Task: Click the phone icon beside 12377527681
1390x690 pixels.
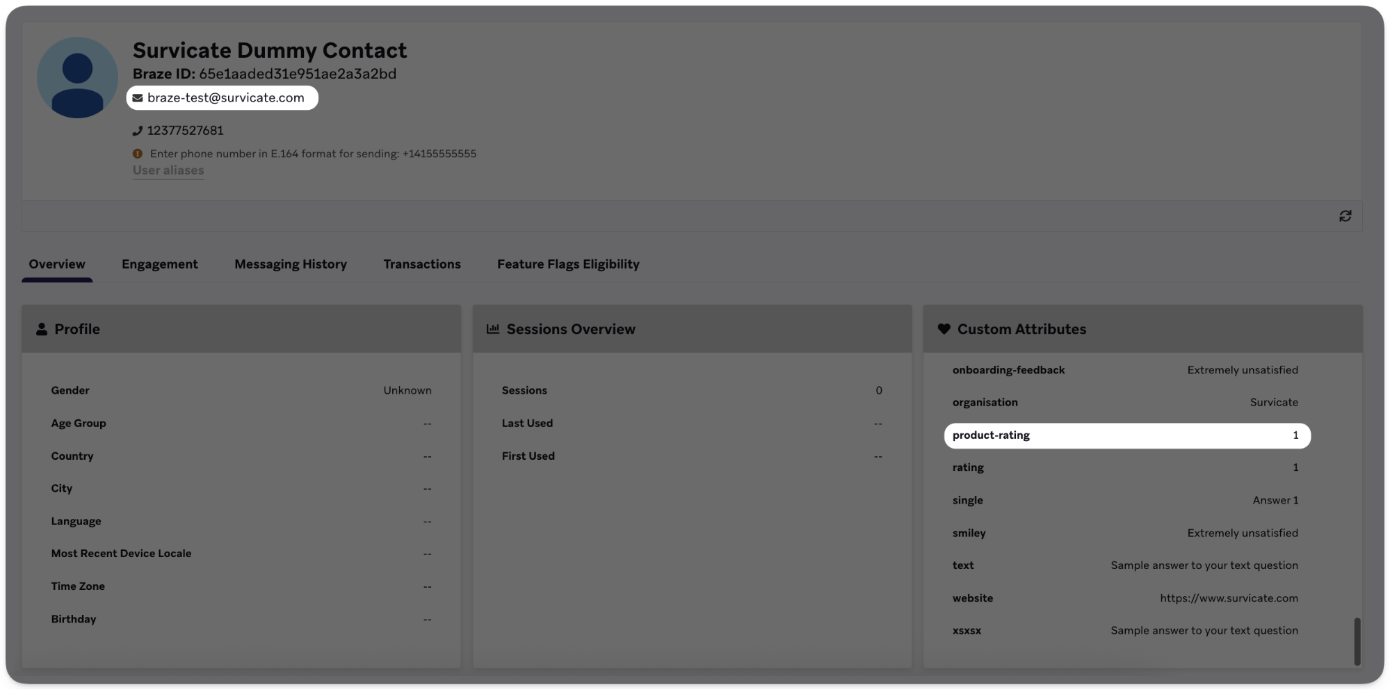Action: click(136, 130)
